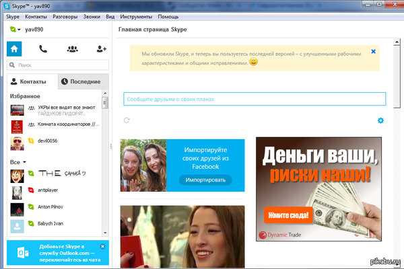Open the Звонки menu
The width and height of the screenshot is (404, 269).
pos(92,17)
